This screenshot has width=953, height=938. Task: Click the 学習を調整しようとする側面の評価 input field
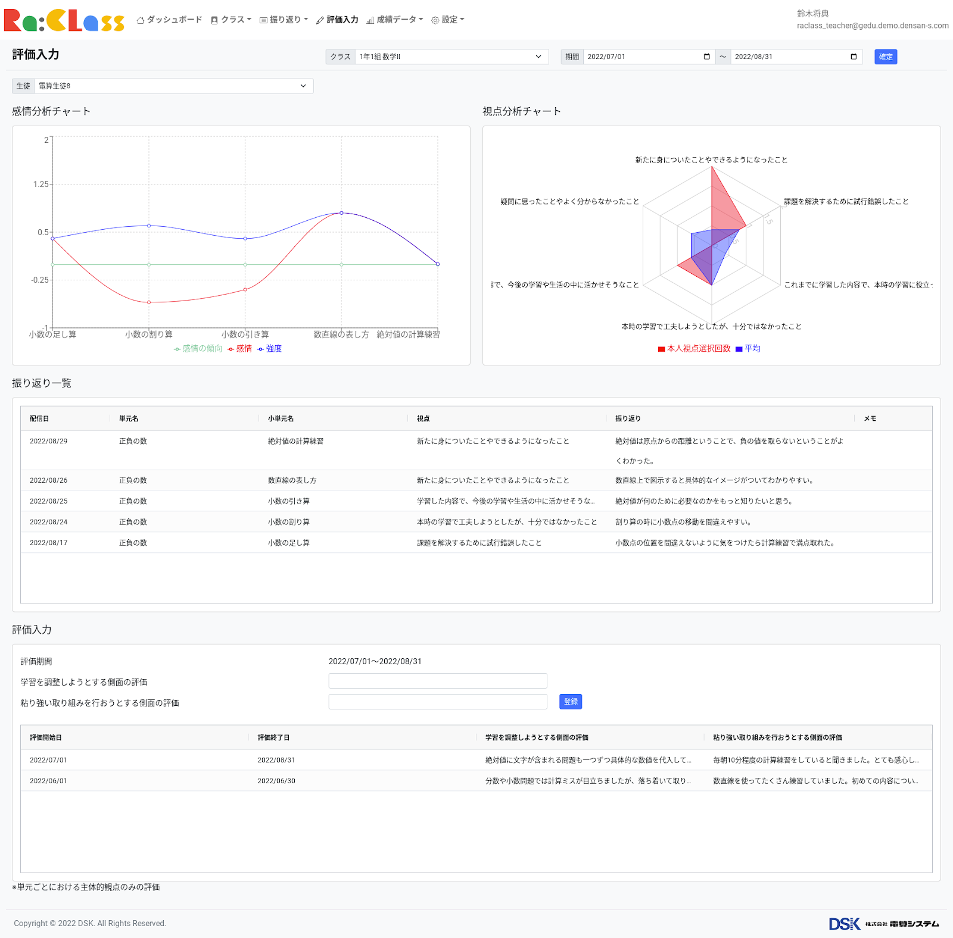pos(437,681)
